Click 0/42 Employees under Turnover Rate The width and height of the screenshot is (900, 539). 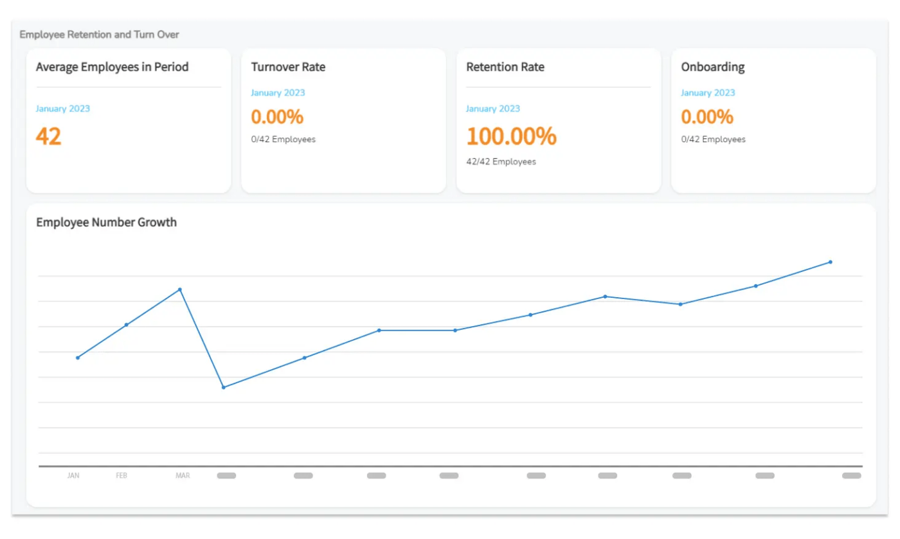283,140
